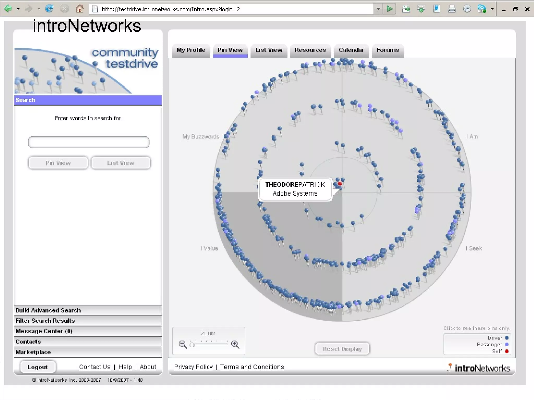
Task: Open the Forums tab
Action: tap(388, 50)
